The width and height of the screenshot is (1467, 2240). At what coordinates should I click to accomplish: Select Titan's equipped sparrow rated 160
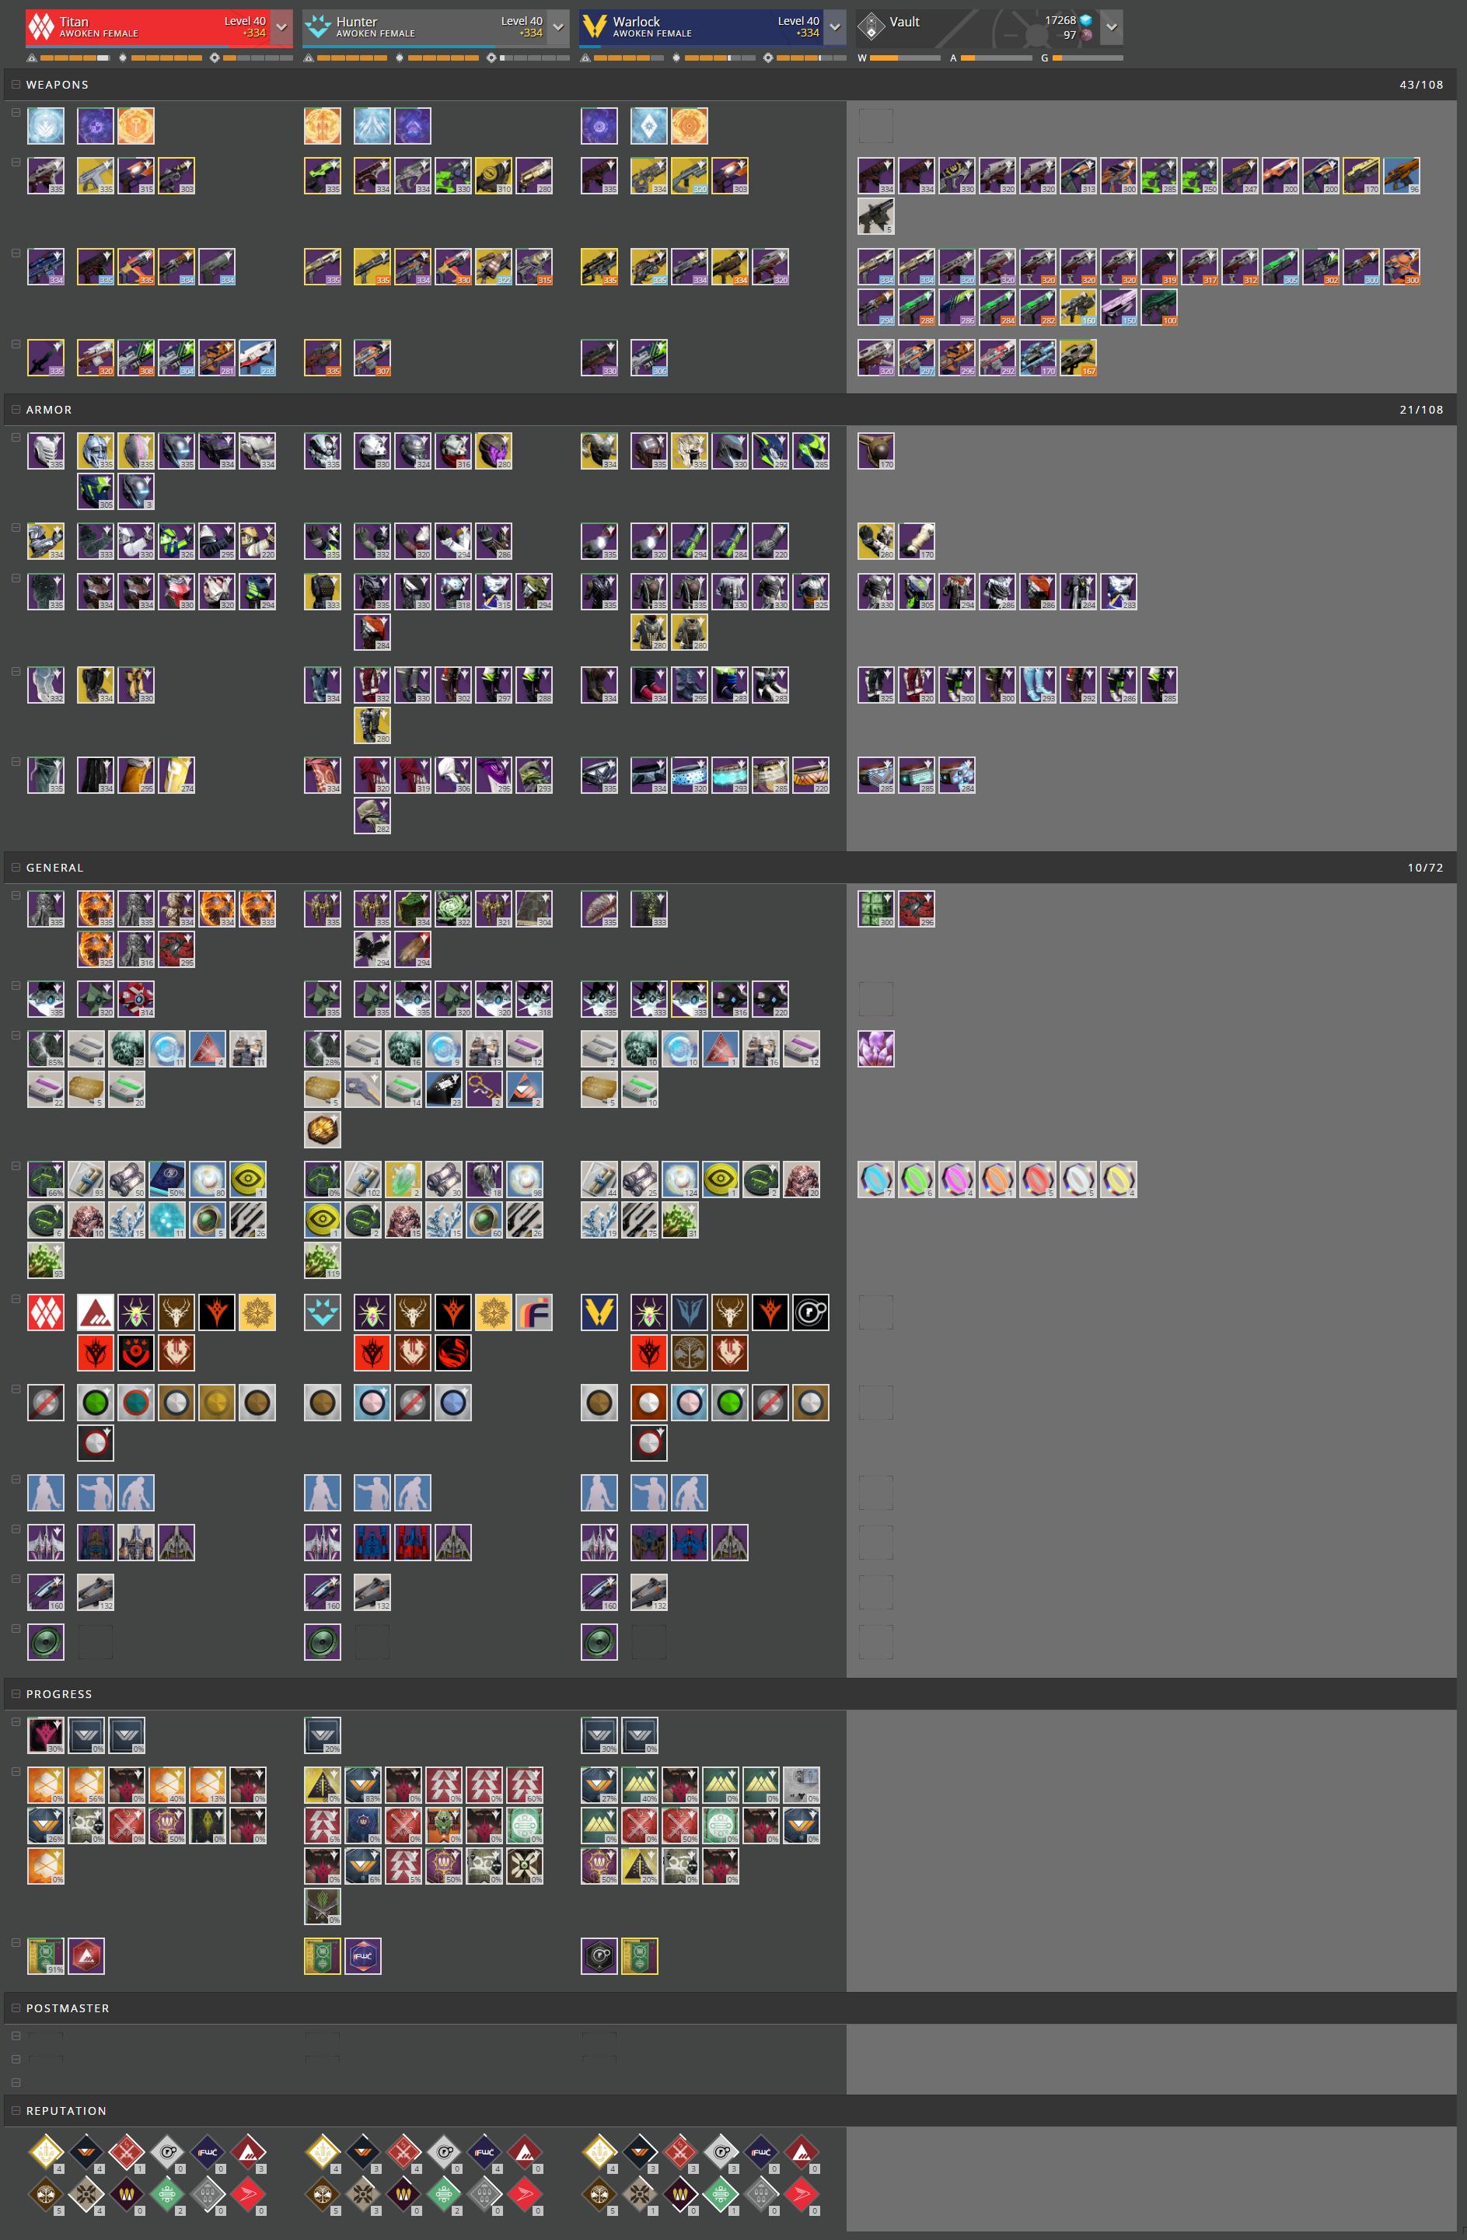(x=45, y=1592)
